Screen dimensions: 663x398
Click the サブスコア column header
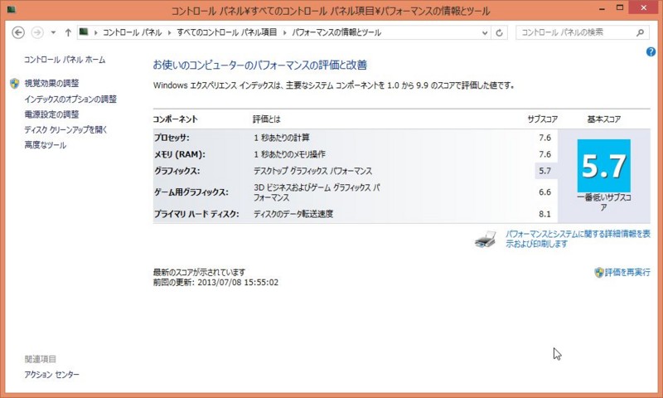[x=543, y=119]
